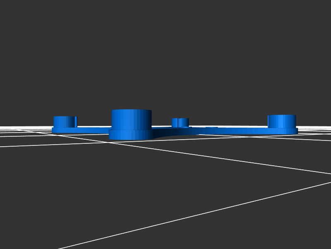Click the bright highlighted face of the right cylinder
The image size is (331, 249).
tap(284, 121)
